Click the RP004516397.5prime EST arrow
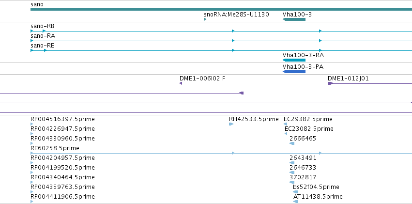 pyautogui.click(x=32, y=124)
